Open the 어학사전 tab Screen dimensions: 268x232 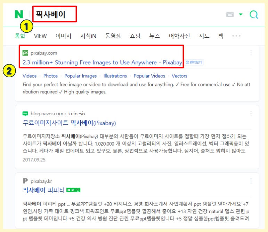click(x=179, y=36)
